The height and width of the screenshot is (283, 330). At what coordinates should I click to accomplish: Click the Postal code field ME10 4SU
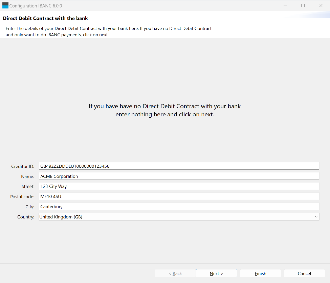pyautogui.click(x=179, y=196)
